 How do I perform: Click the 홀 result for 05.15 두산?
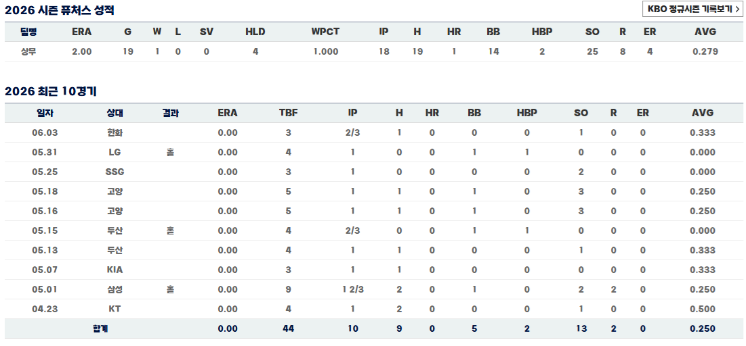pos(170,230)
